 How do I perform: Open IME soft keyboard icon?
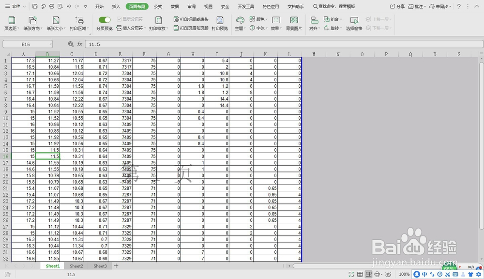coord(455,274)
